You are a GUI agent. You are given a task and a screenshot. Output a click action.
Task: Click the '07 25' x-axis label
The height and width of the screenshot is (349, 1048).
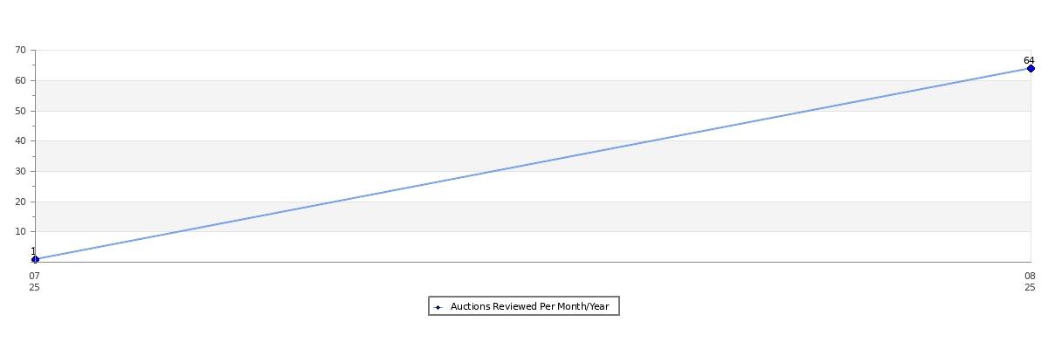pyautogui.click(x=34, y=282)
